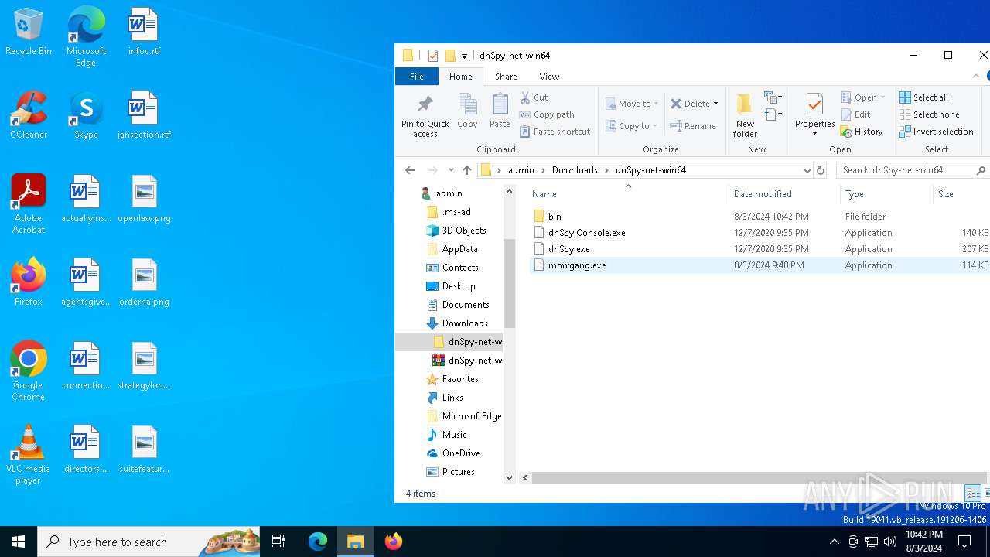Expand address bar history dropdown
990x557 pixels.
coord(807,170)
